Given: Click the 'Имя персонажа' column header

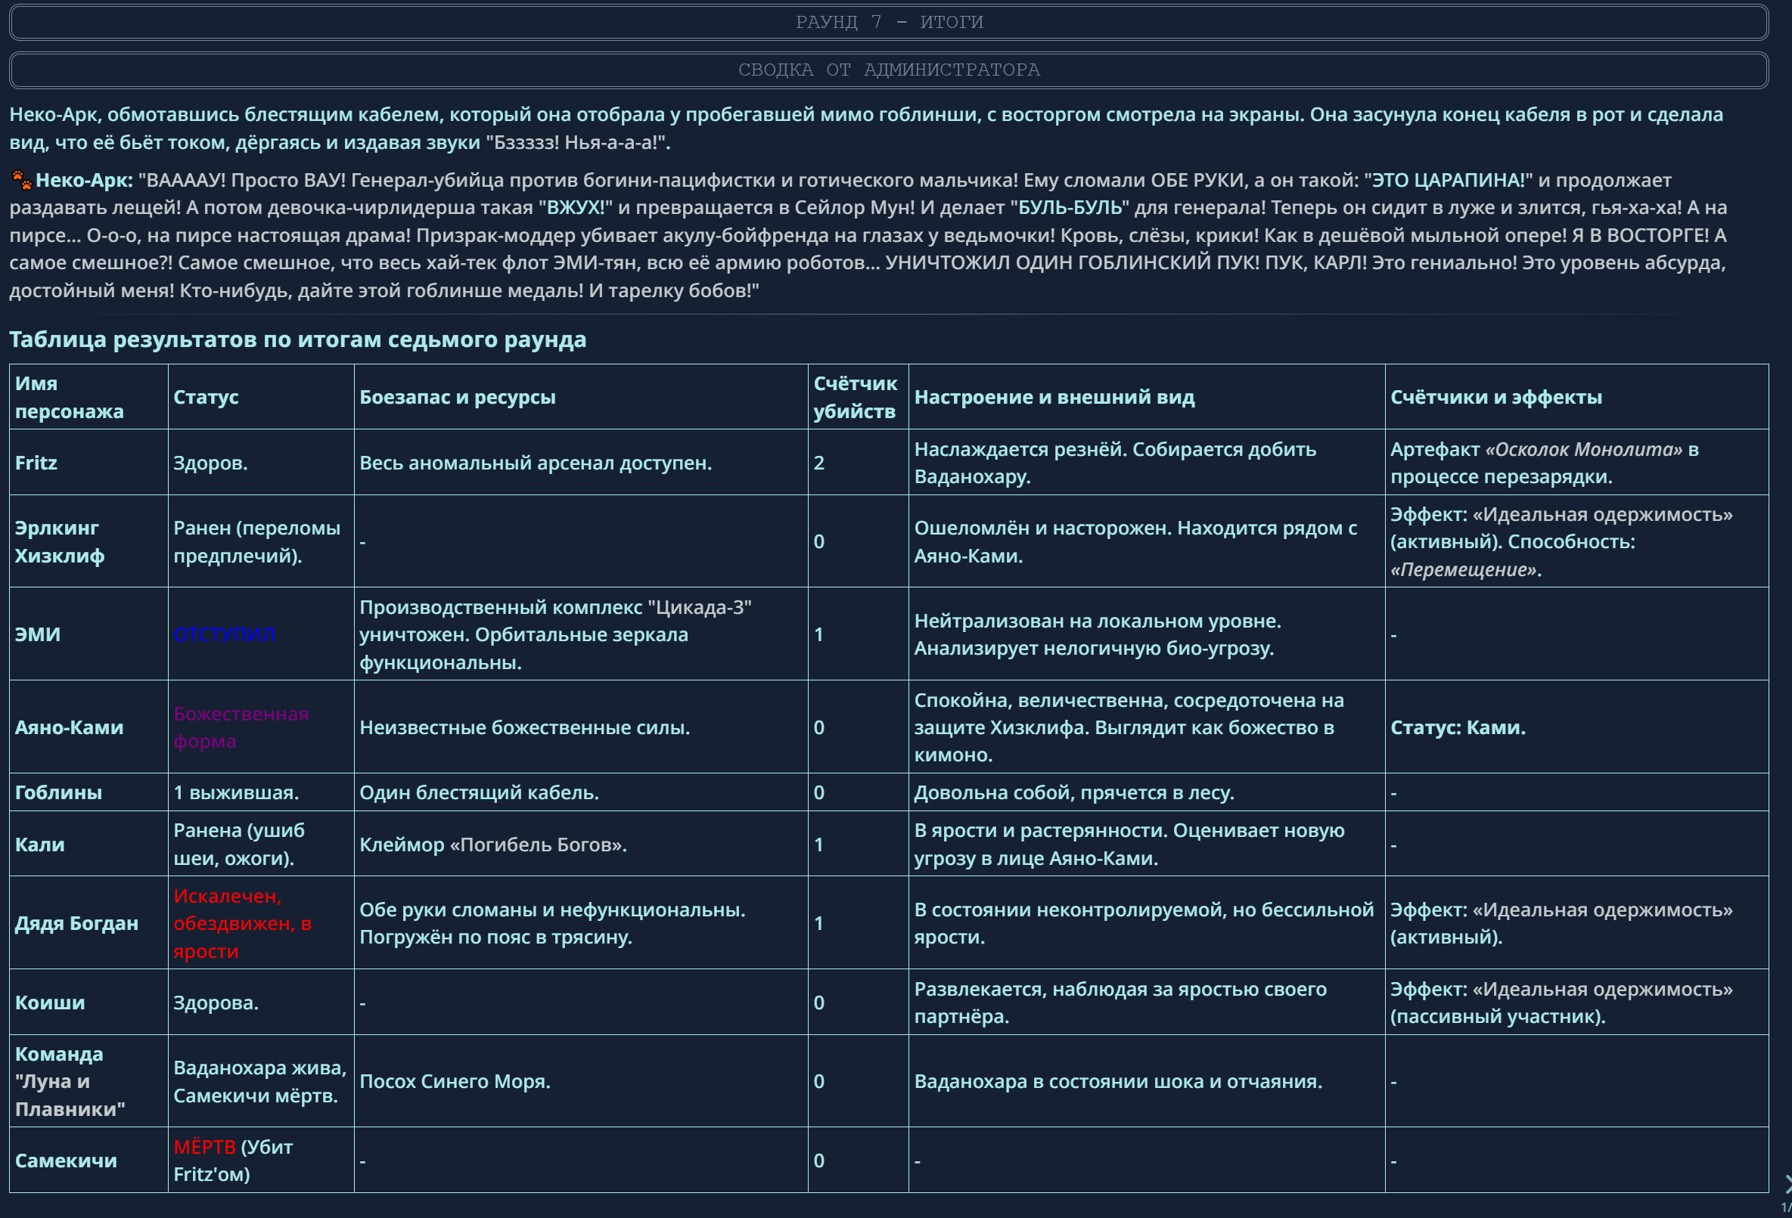Looking at the screenshot, I should click(69, 397).
